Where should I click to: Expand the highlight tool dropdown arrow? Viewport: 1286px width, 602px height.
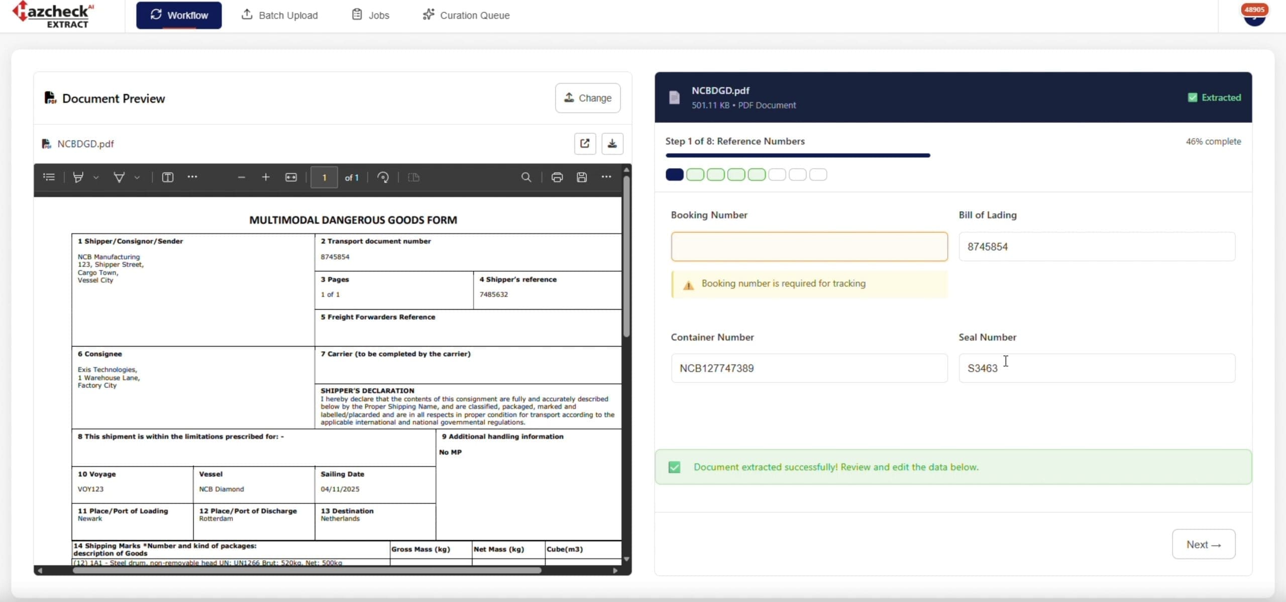(x=96, y=177)
